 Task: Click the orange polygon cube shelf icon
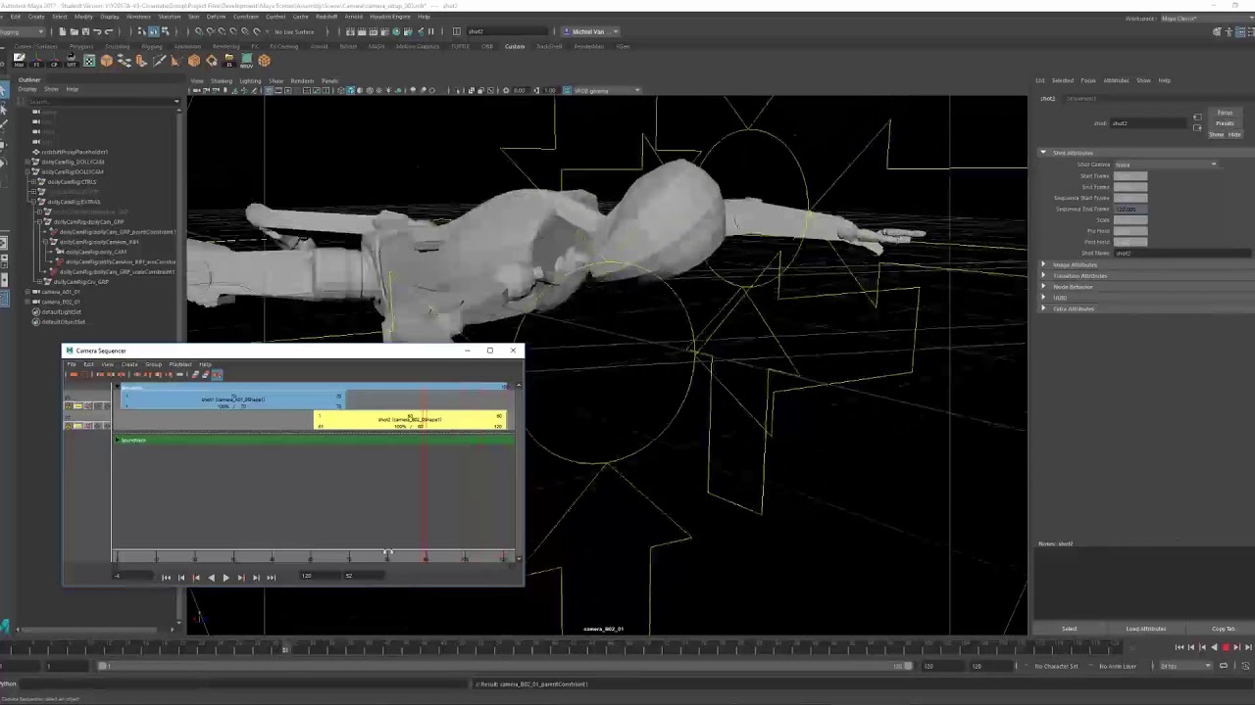pyautogui.click(x=107, y=60)
